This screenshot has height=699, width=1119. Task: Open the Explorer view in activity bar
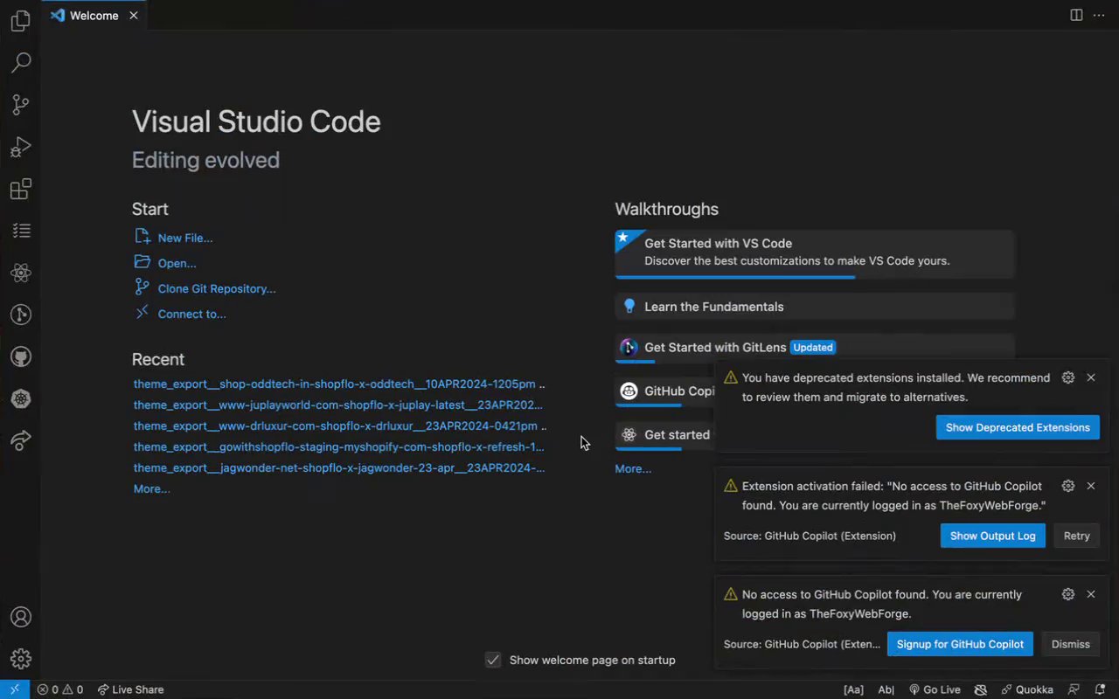(20, 22)
